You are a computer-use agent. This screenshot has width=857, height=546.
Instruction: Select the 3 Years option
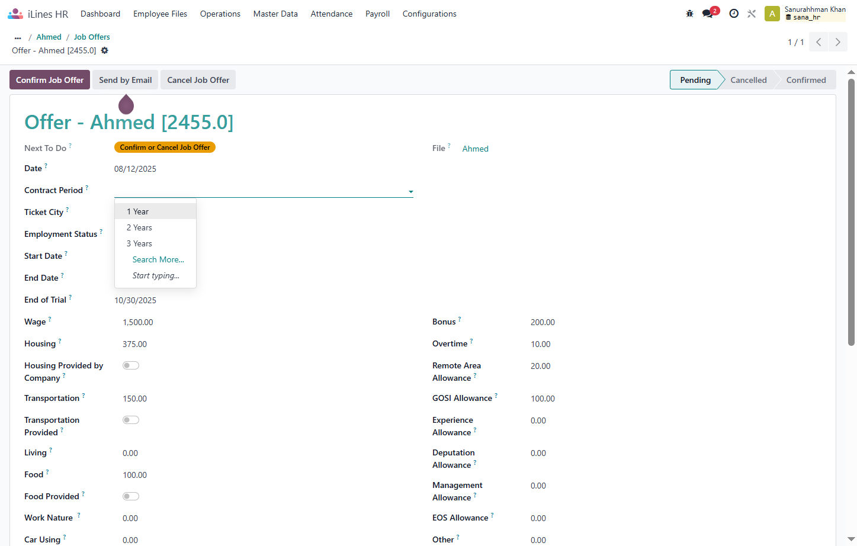pyautogui.click(x=155, y=243)
